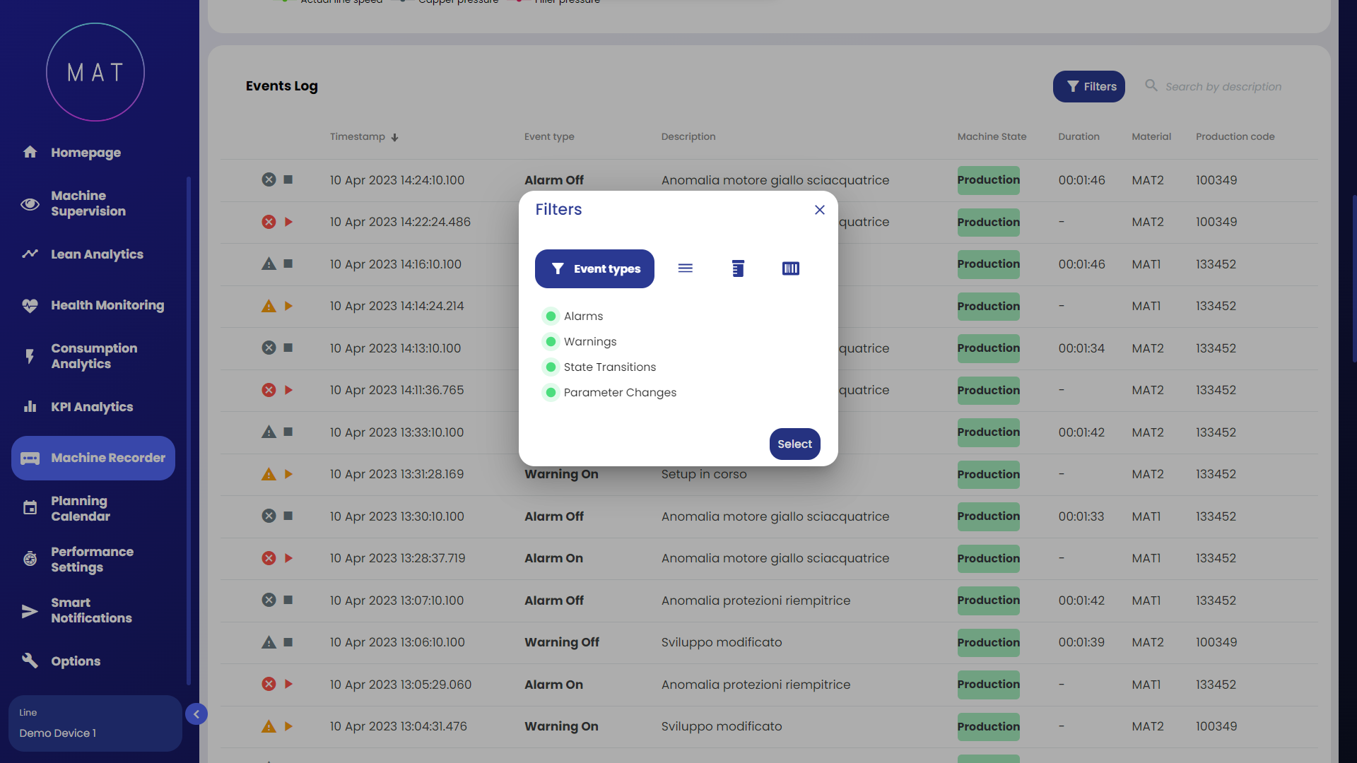This screenshot has width=1357, height=763.
Task: Open the material container filter tab icon
Action: (738, 268)
